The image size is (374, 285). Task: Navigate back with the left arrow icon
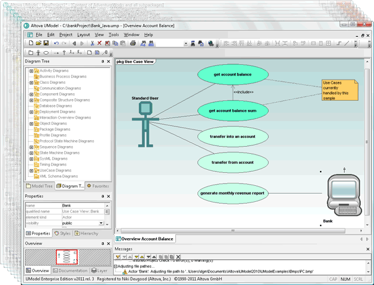(x=74, y=43)
